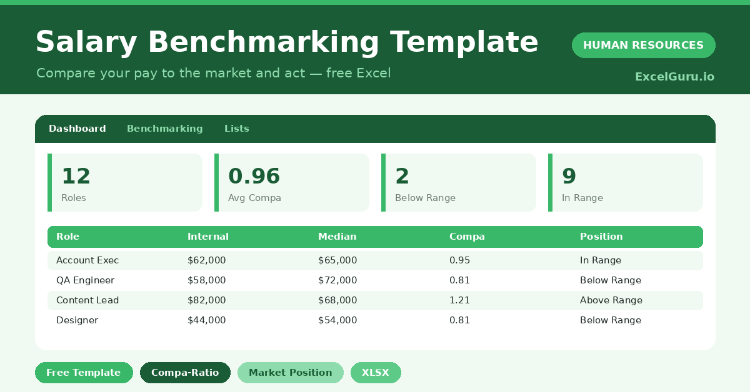Image resolution: width=750 pixels, height=392 pixels.
Task: Click the Compa column header
Action: 467,237
